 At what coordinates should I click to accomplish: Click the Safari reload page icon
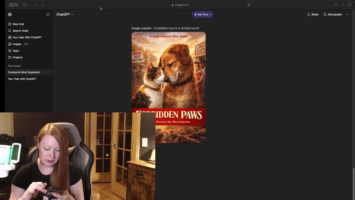coord(249,5)
